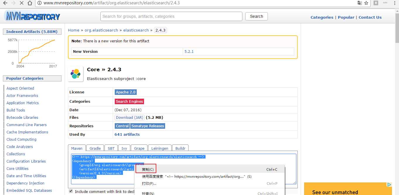The width and height of the screenshot is (399, 195).
Task: Choose 使用百度搜索 in the context menu
Action: (x=209, y=176)
